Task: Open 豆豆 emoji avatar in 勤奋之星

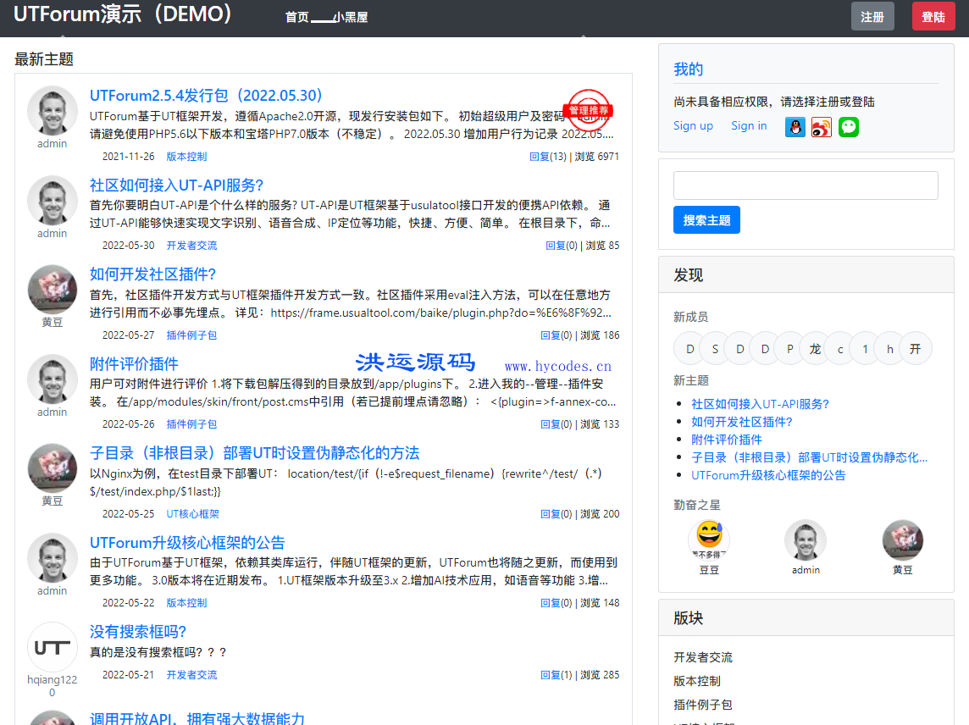Action: [709, 540]
